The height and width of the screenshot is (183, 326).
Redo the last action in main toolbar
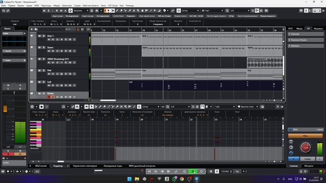[8, 11]
